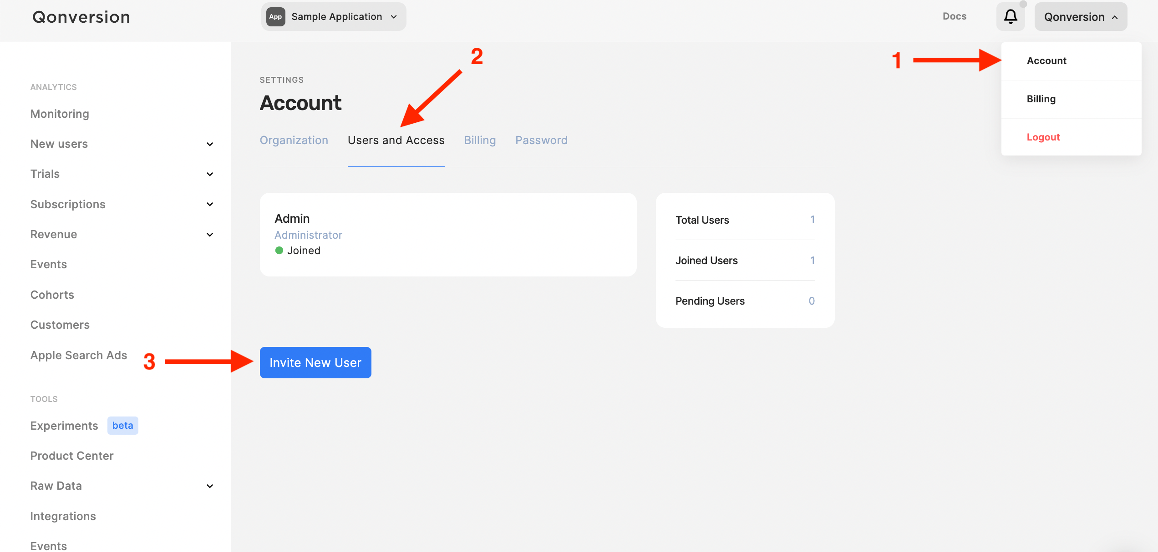
Task: Select Account from the dropdown menu
Action: [1046, 61]
